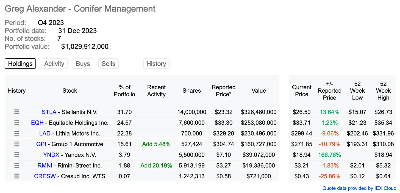The image size is (400, 193).
Task: Select the 31.70 portfolio percent cell
Action: 124,112
